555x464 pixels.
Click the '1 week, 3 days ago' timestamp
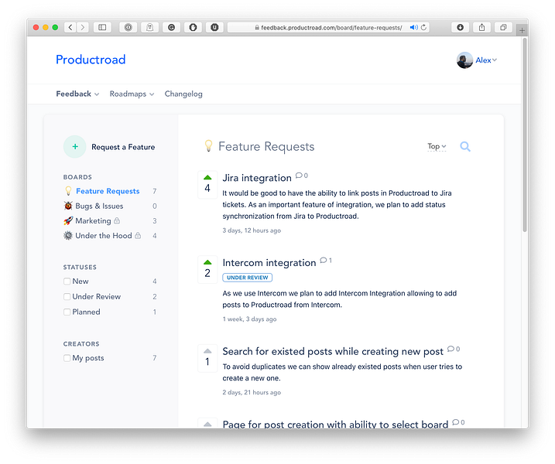[249, 319]
